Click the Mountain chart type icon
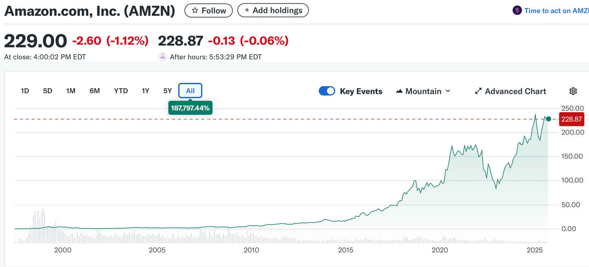This screenshot has height=267, width=589. 399,91
